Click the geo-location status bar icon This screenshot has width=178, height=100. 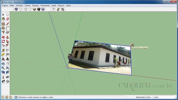(3, 97)
